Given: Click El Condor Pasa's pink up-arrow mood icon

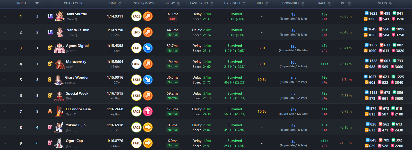Looking at the screenshot, I should [x=148, y=111].
